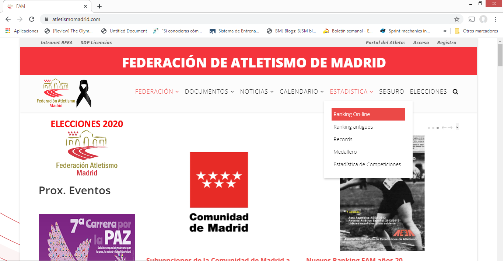Click the site search magnifier icon
This screenshot has height=261, width=504.
pyautogui.click(x=455, y=92)
